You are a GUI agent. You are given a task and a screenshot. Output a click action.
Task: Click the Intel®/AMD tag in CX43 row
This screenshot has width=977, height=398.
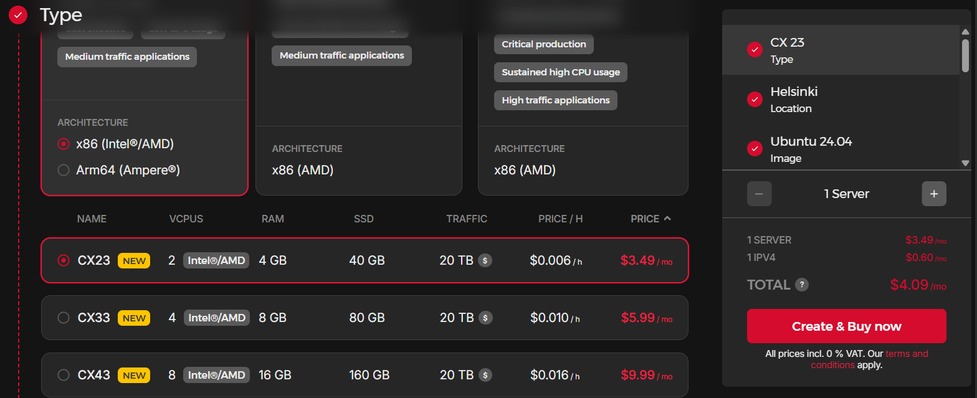216,375
